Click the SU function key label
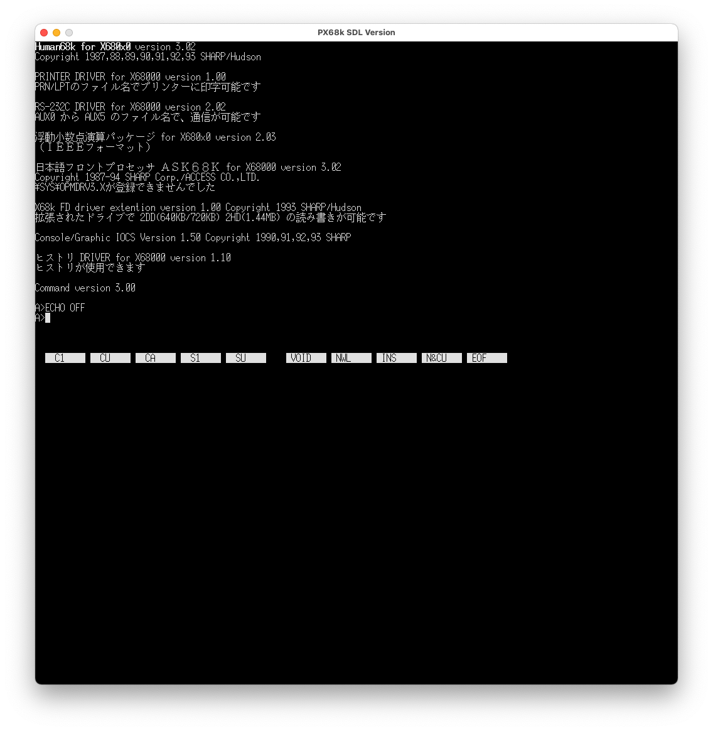The image size is (713, 731). click(246, 358)
